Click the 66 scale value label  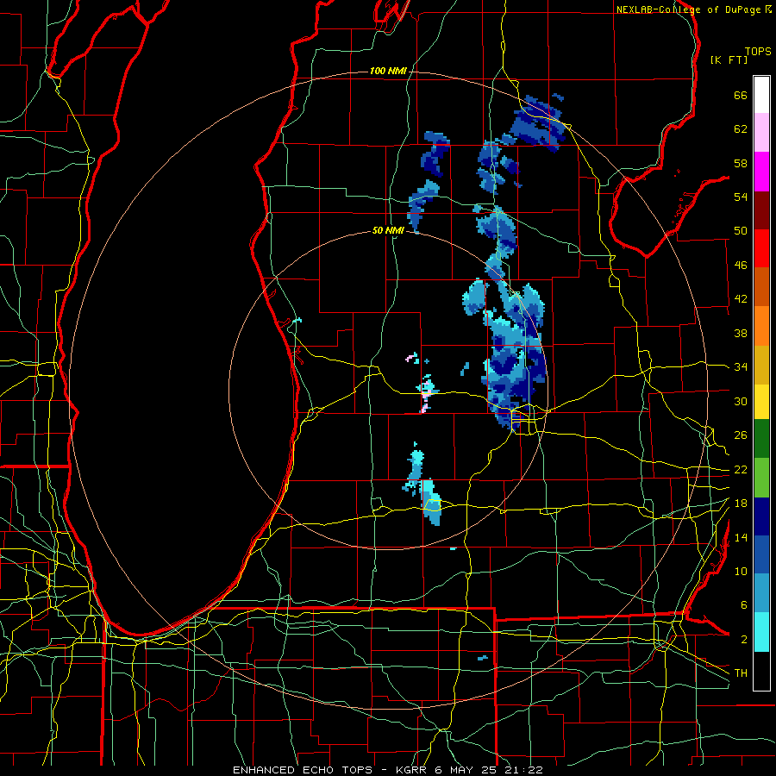click(x=741, y=95)
